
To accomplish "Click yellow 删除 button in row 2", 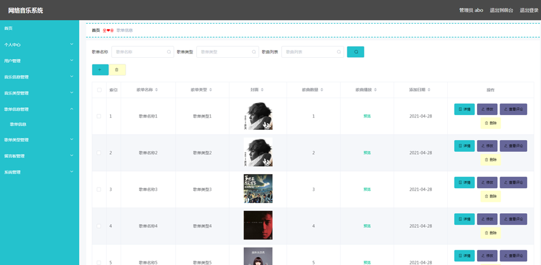I will click(x=490, y=160).
